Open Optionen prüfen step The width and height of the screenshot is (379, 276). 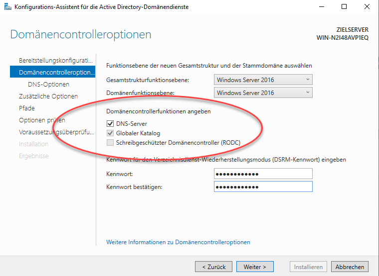[x=42, y=120]
